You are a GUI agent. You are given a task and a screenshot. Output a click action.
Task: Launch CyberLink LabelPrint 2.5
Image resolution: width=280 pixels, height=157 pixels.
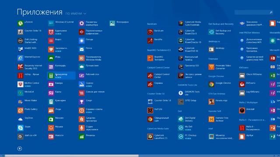[x=157, y=137]
